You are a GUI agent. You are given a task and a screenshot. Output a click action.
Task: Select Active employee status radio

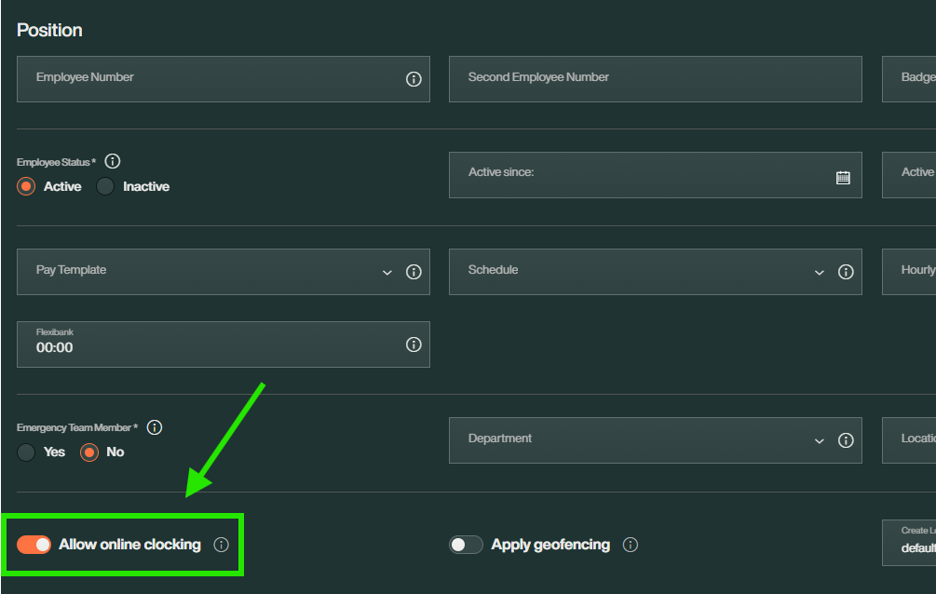[26, 186]
